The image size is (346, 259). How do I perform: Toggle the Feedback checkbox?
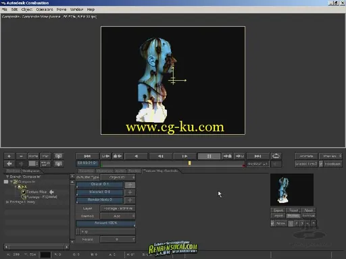[321, 164]
